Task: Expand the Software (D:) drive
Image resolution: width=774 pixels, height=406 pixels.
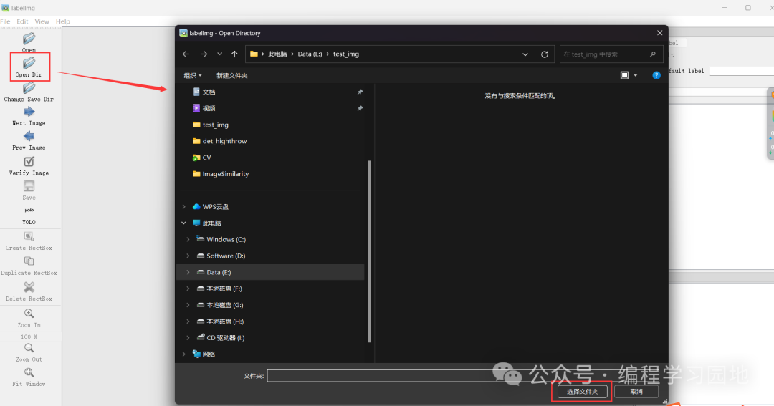Action: tap(188, 256)
